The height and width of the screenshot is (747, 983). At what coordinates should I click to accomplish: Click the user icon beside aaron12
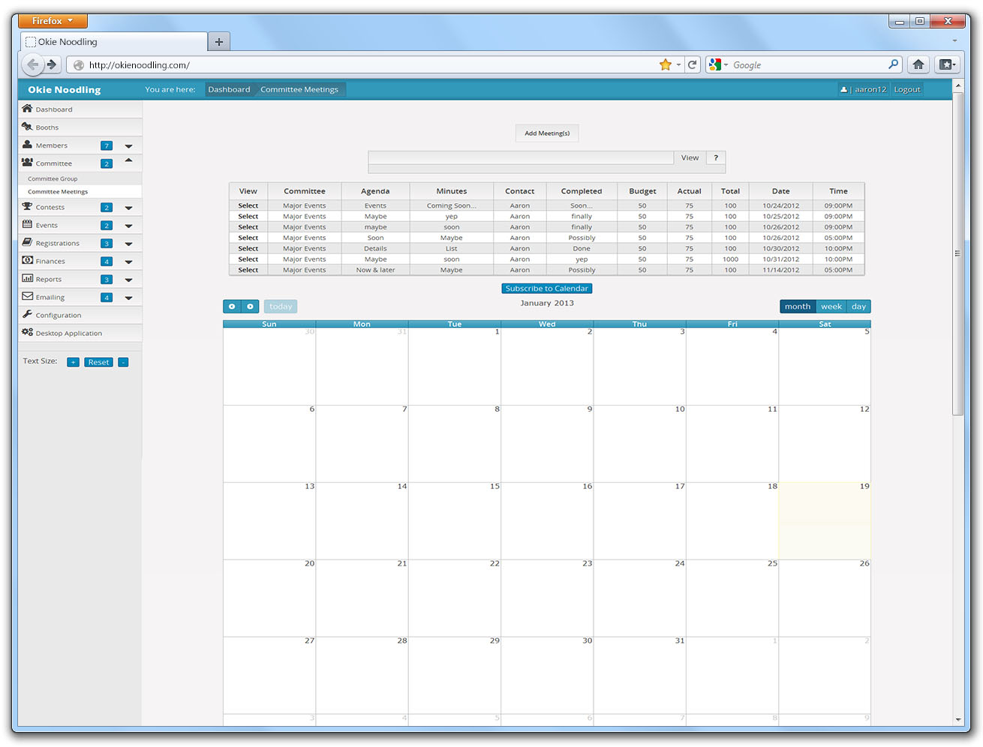[843, 89]
